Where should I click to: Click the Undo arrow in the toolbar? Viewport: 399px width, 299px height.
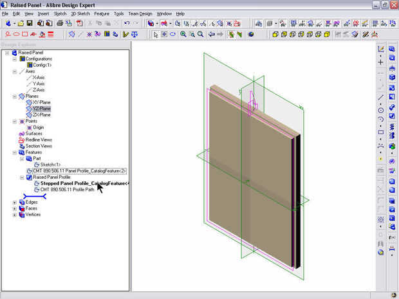(x=127, y=23)
